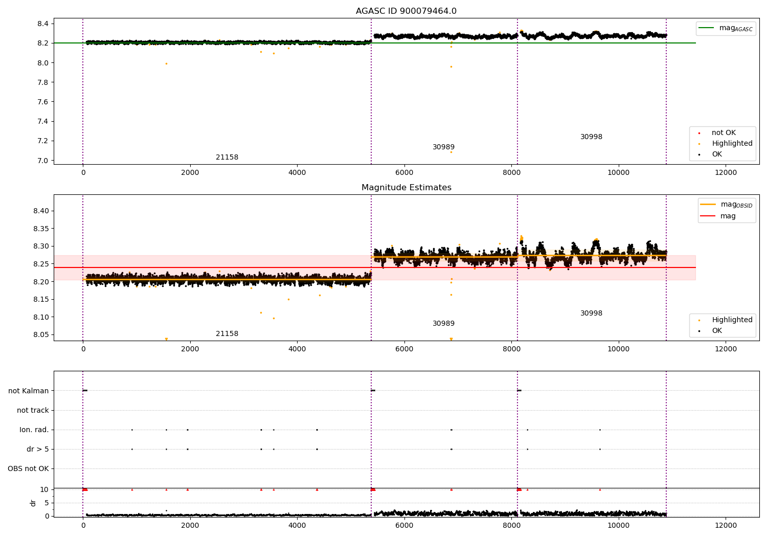Click obsid label 21158 in top plot
This screenshot has height=537, width=767.
[227, 158]
